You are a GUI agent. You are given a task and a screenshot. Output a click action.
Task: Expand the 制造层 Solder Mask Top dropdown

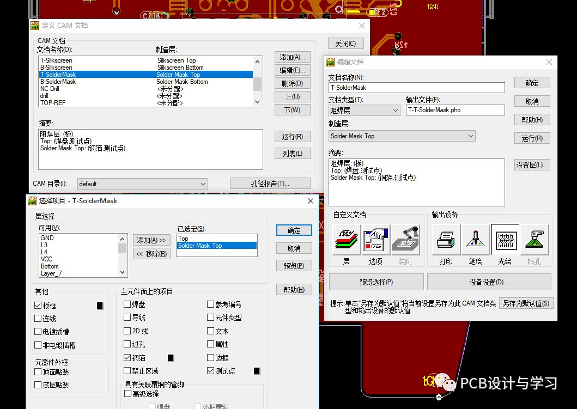[x=402, y=136]
